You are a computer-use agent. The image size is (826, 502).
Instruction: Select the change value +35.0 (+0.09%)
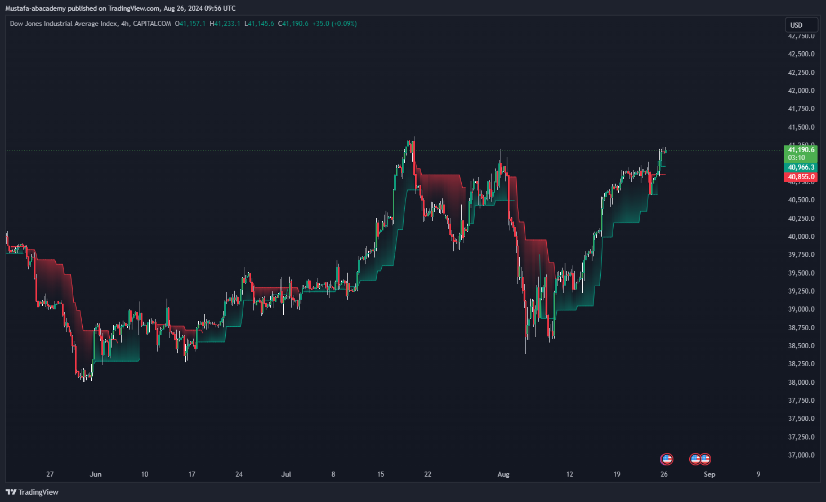click(x=334, y=24)
